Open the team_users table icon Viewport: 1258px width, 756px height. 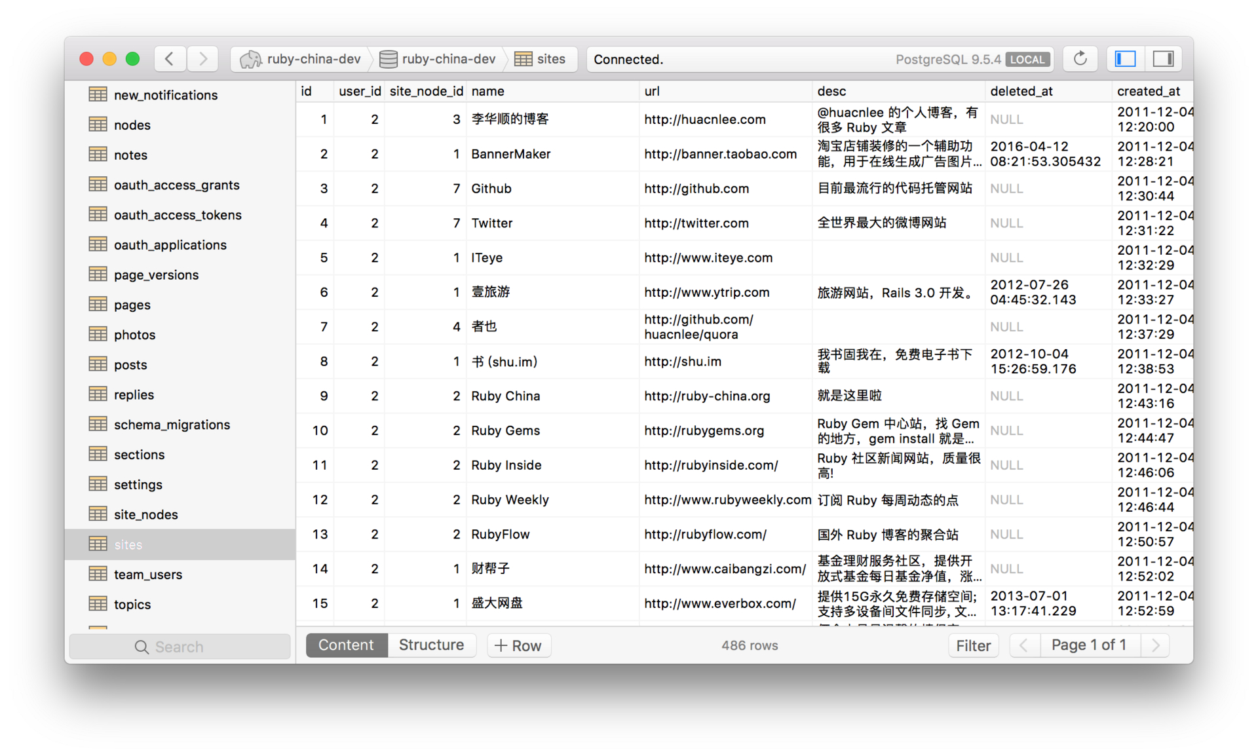click(98, 574)
